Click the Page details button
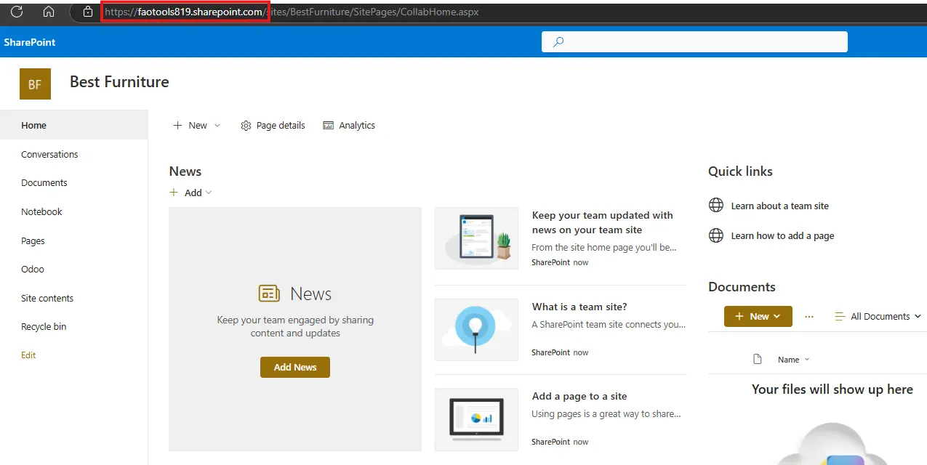This screenshot has height=465, width=927. click(273, 126)
